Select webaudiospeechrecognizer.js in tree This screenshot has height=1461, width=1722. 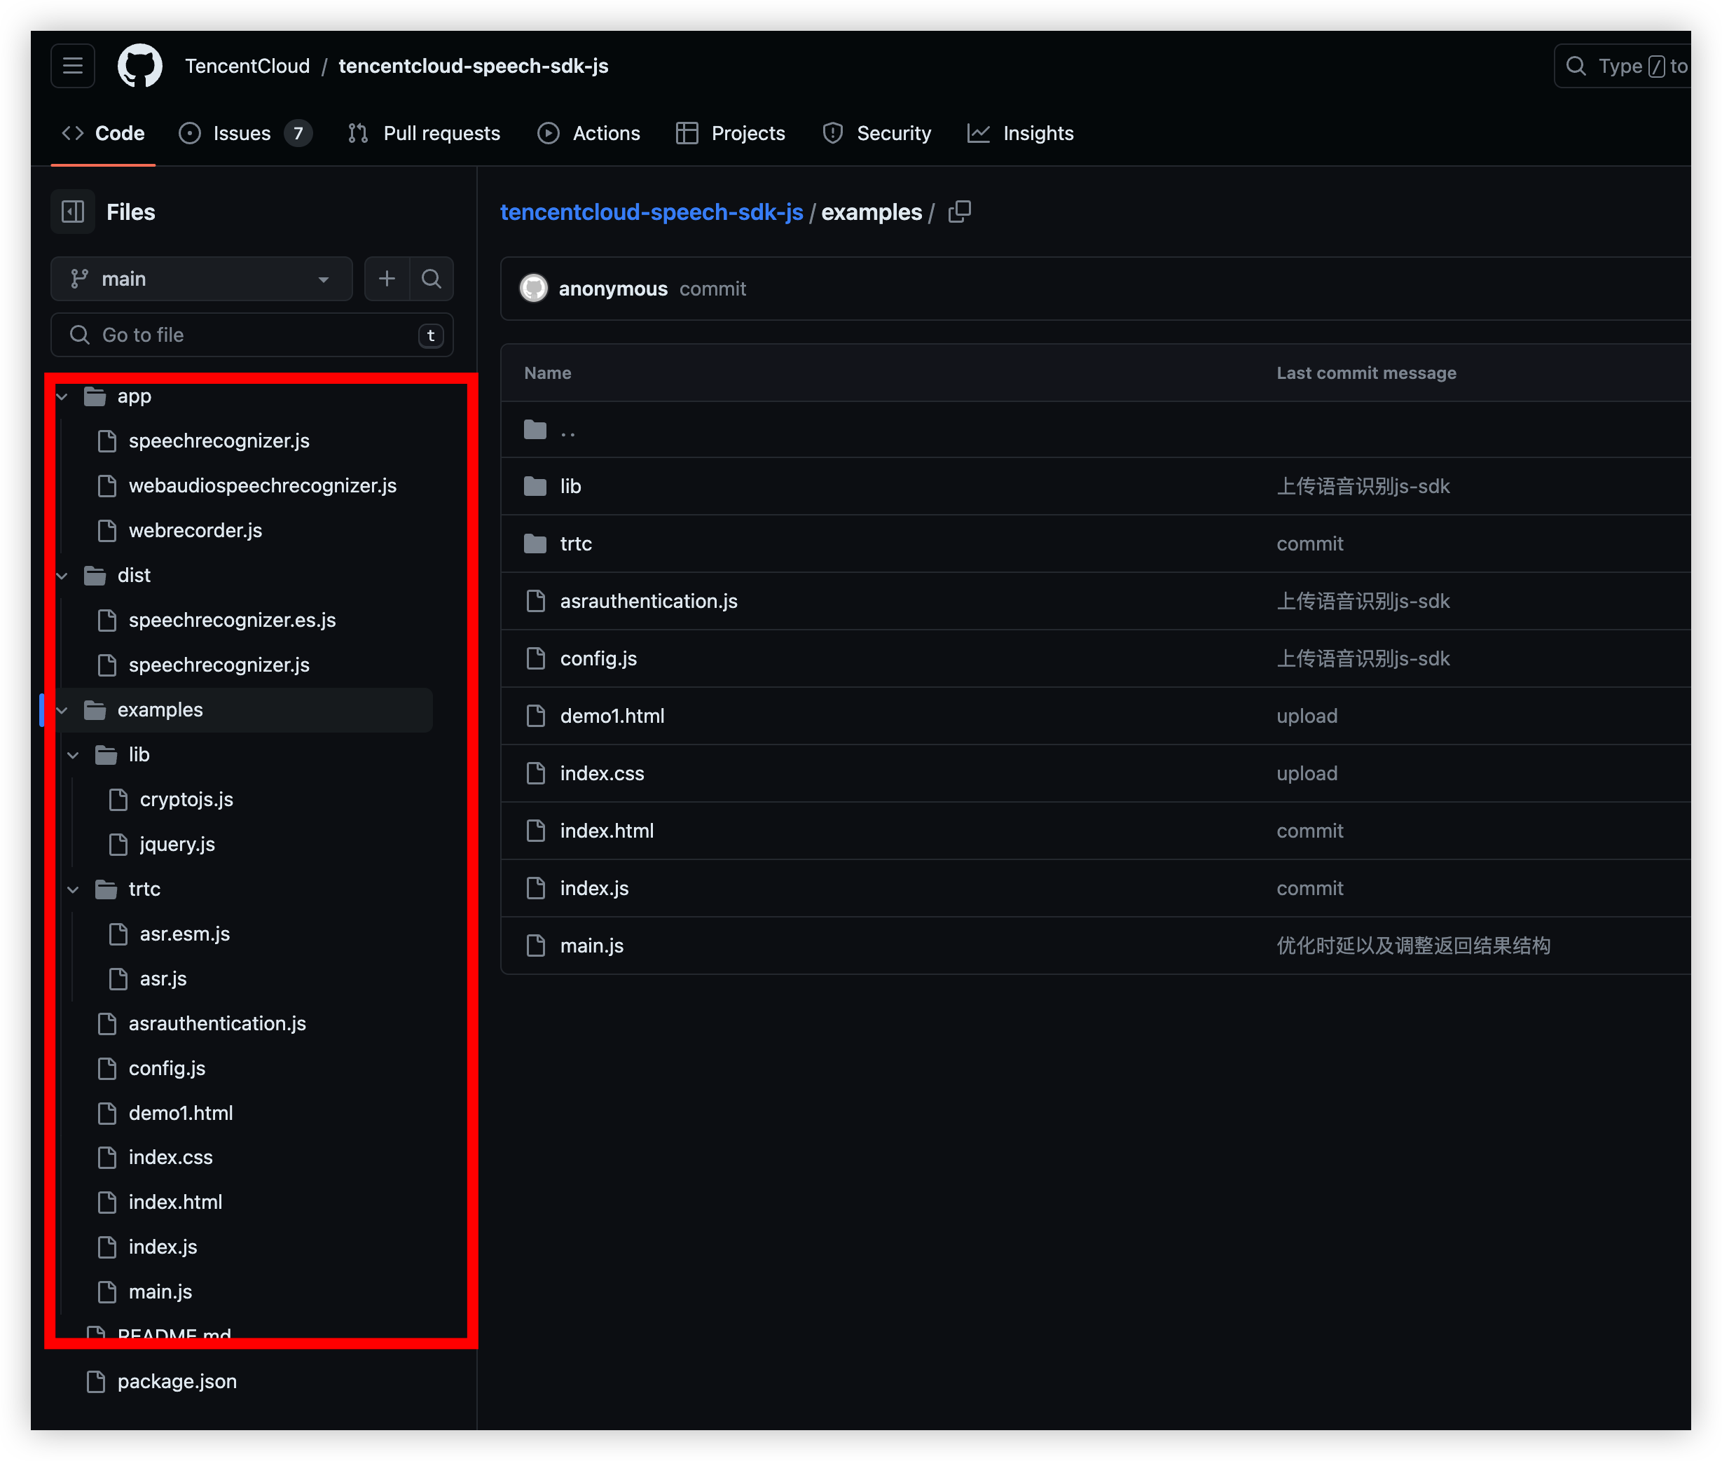[x=263, y=485]
